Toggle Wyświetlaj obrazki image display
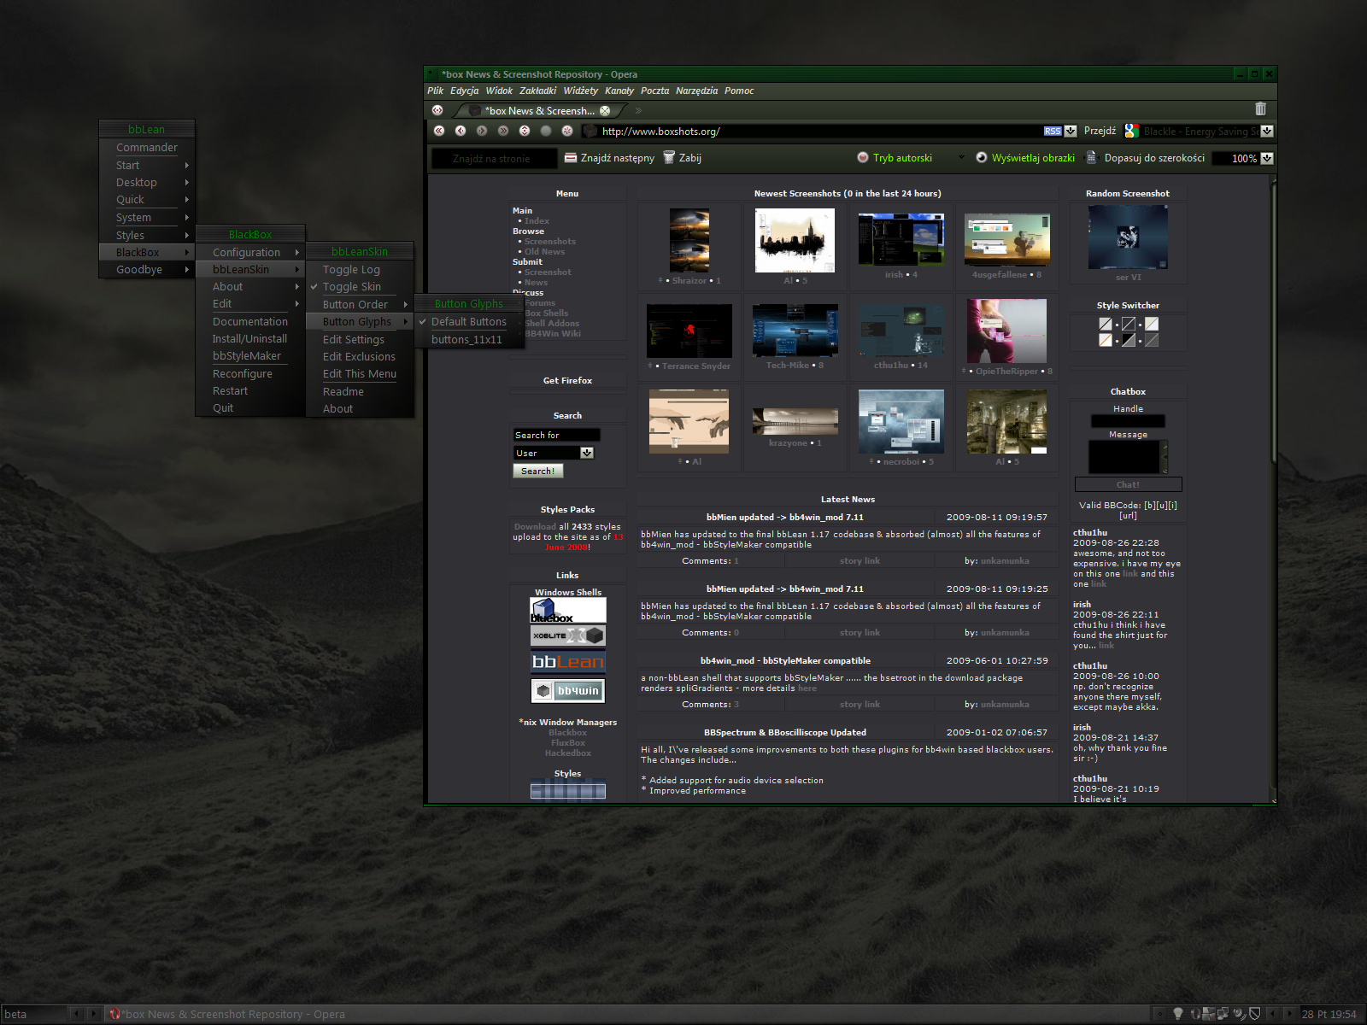Viewport: 1367px width, 1025px height. pyautogui.click(x=1025, y=158)
